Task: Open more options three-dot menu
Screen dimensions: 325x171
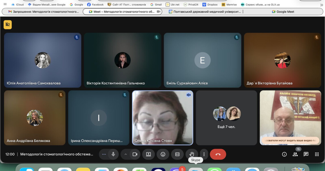Action: click(x=204, y=154)
